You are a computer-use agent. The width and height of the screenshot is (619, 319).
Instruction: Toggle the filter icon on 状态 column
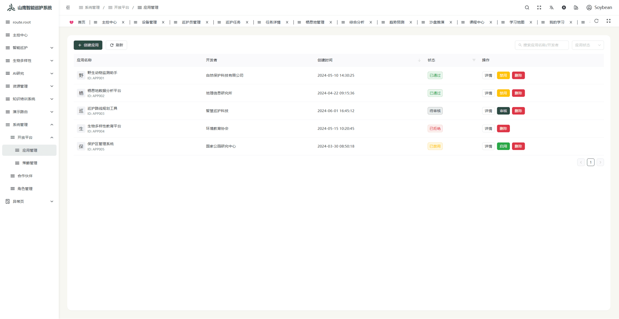point(474,60)
